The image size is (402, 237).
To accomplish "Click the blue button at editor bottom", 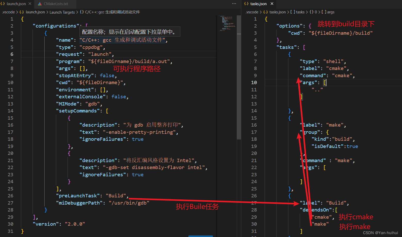I will pos(200,236).
